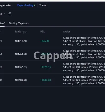105x112 pixels.
Task: Click the Trade button
Action: pos(43,5)
